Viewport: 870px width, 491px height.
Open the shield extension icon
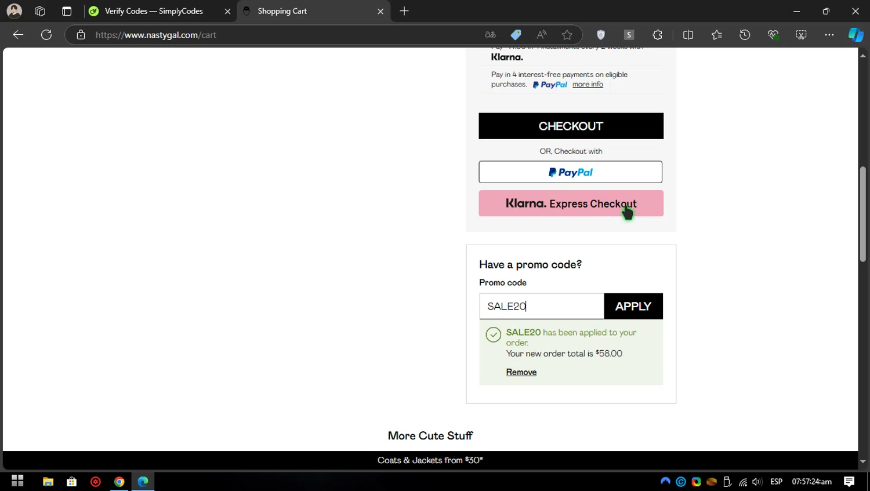point(601,35)
